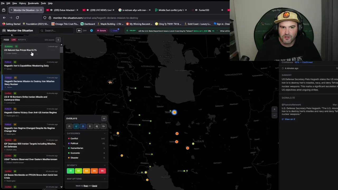Toggle the Economic category filter

(86, 153)
